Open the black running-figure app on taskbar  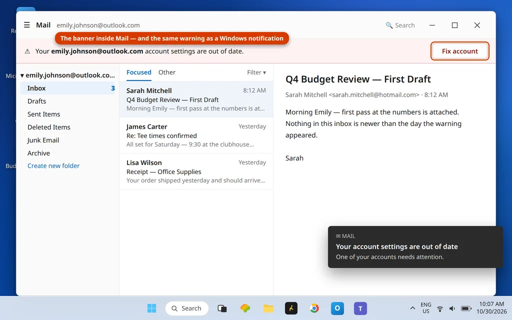click(x=291, y=308)
